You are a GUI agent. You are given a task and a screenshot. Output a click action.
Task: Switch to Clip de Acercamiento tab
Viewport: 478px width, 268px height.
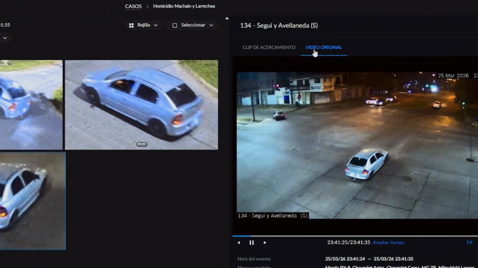click(x=269, y=47)
